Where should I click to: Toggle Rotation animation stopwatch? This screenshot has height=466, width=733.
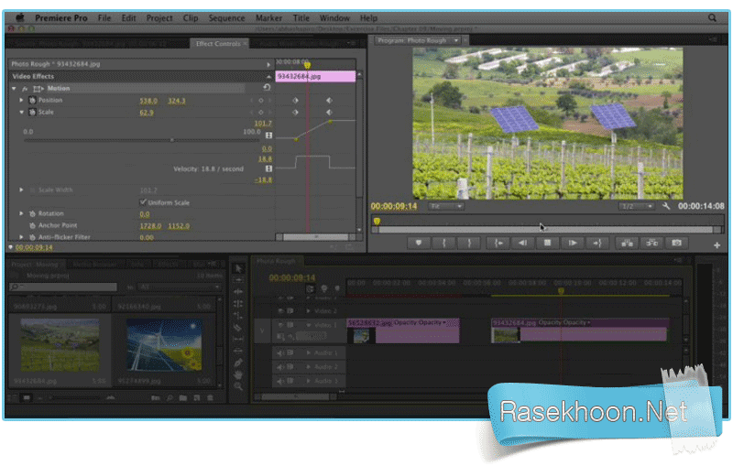coord(32,213)
